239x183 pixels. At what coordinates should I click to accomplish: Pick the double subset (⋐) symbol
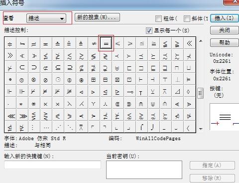(x=118, y=103)
